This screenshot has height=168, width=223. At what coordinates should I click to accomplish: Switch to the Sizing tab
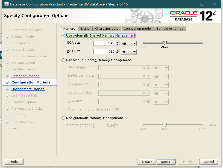85,29
